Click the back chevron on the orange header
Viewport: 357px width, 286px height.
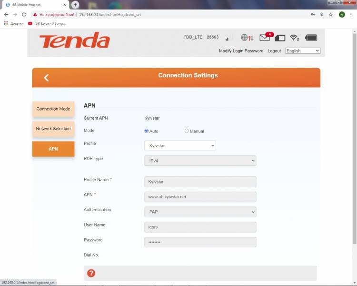(x=47, y=78)
